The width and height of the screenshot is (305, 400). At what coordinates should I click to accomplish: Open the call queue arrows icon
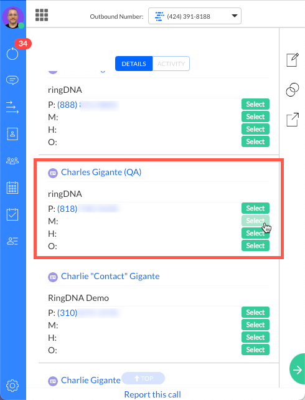click(x=12, y=107)
